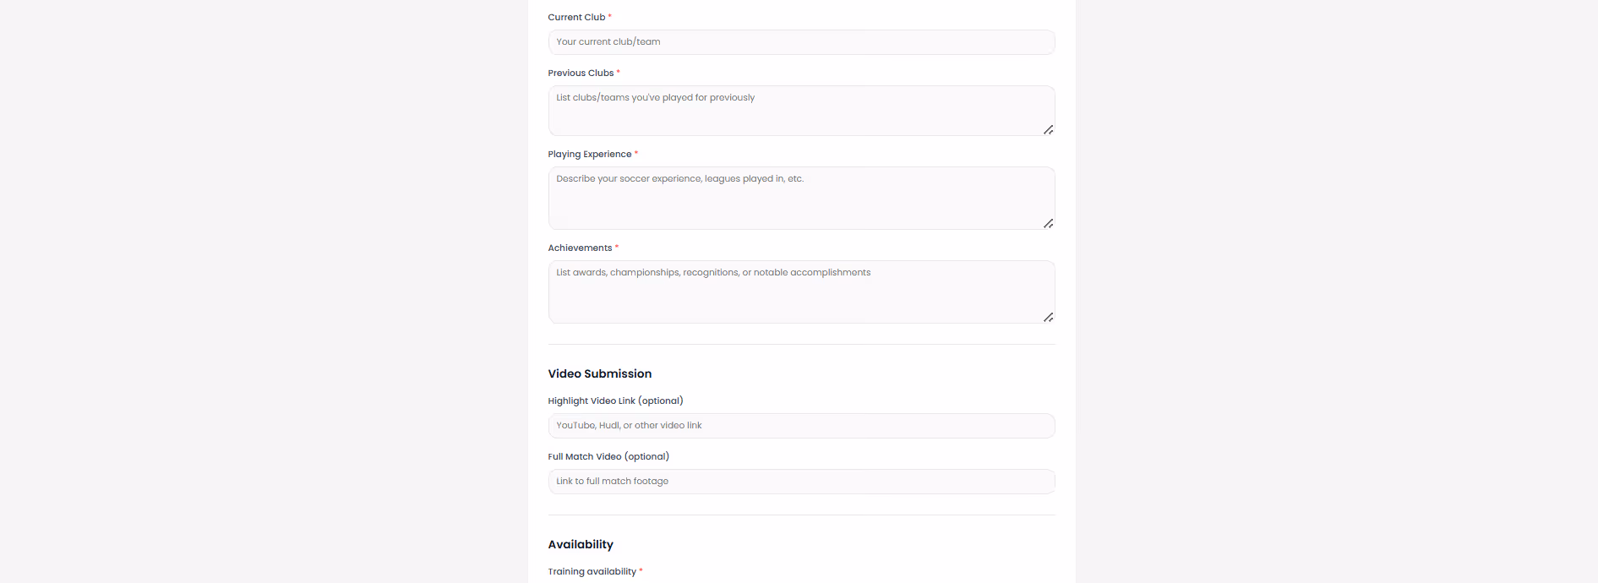Click the Highlight Video Link field

pos(801,426)
